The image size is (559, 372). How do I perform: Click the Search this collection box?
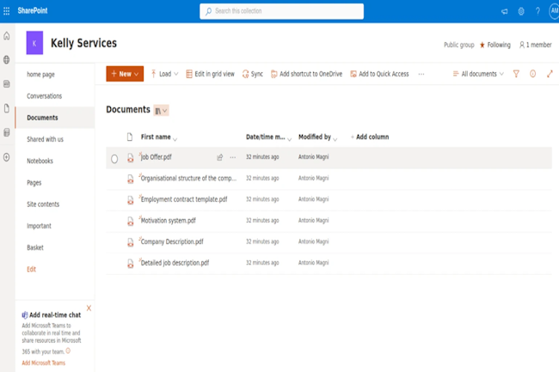281,11
